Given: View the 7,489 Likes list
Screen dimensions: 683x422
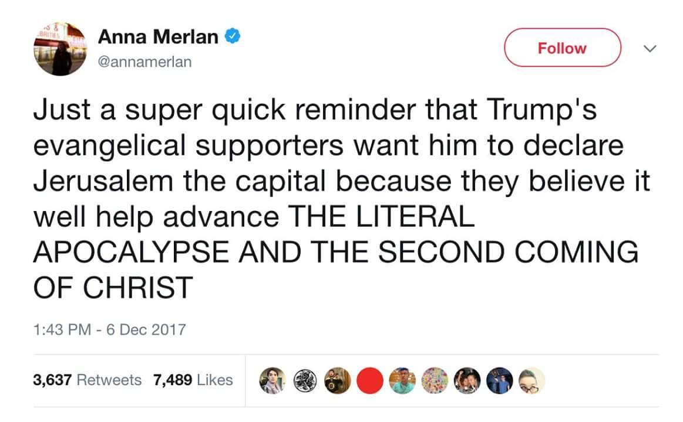Looking at the screenshot, I should pos(193,380).
